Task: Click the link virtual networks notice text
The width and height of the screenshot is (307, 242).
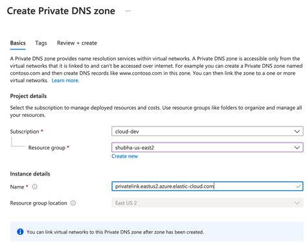Action: [115, 232]
